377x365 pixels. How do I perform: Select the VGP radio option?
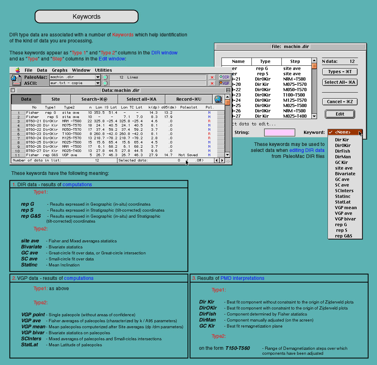coord(224,83)
